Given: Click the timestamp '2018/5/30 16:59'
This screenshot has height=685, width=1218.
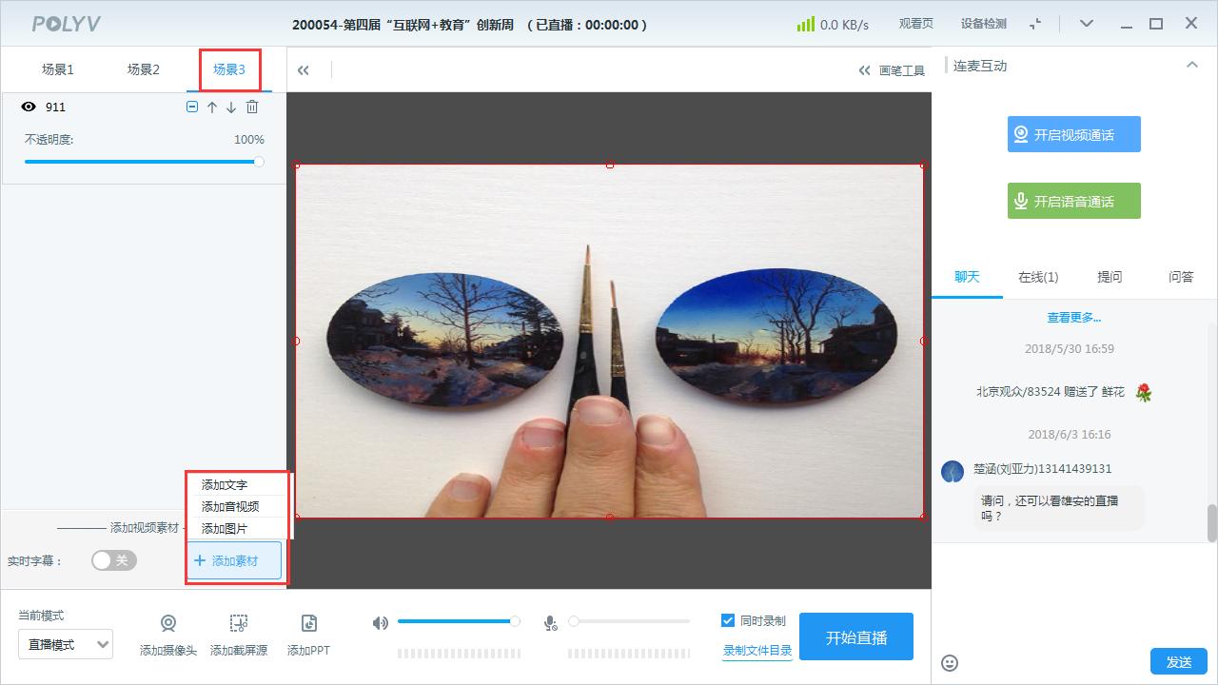Looking at the screenshot, I should tap(1070, 349).
